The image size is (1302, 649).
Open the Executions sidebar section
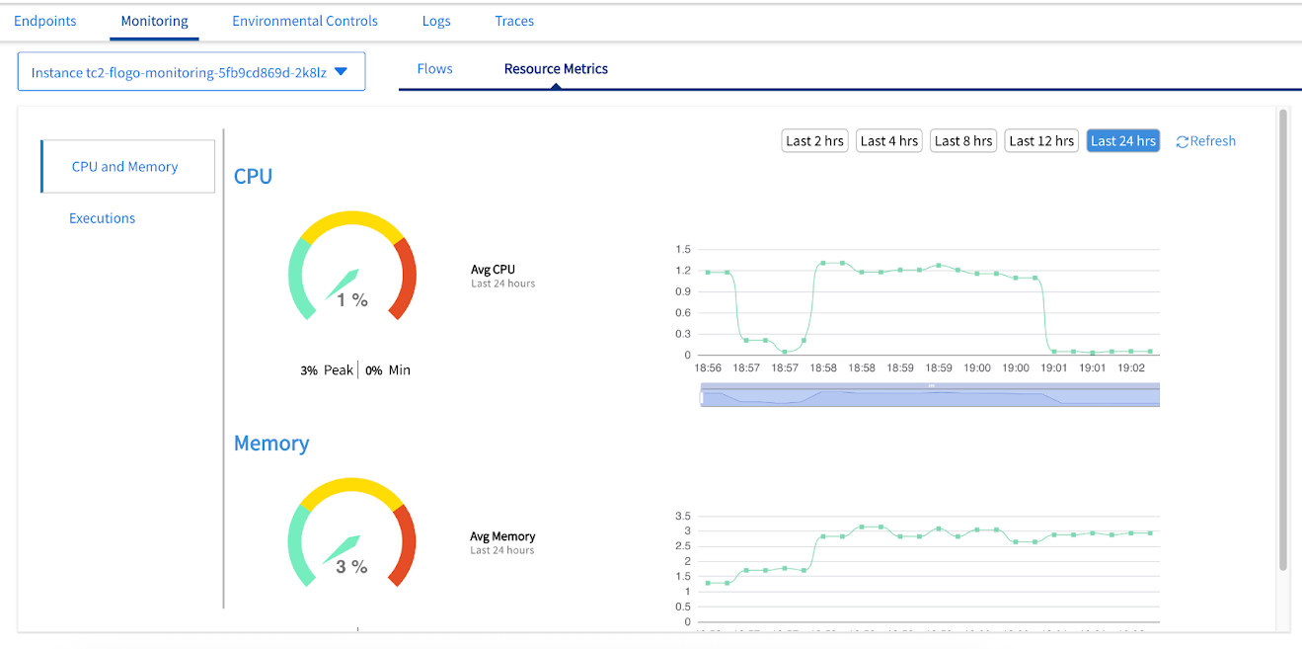tap(103, 218)
